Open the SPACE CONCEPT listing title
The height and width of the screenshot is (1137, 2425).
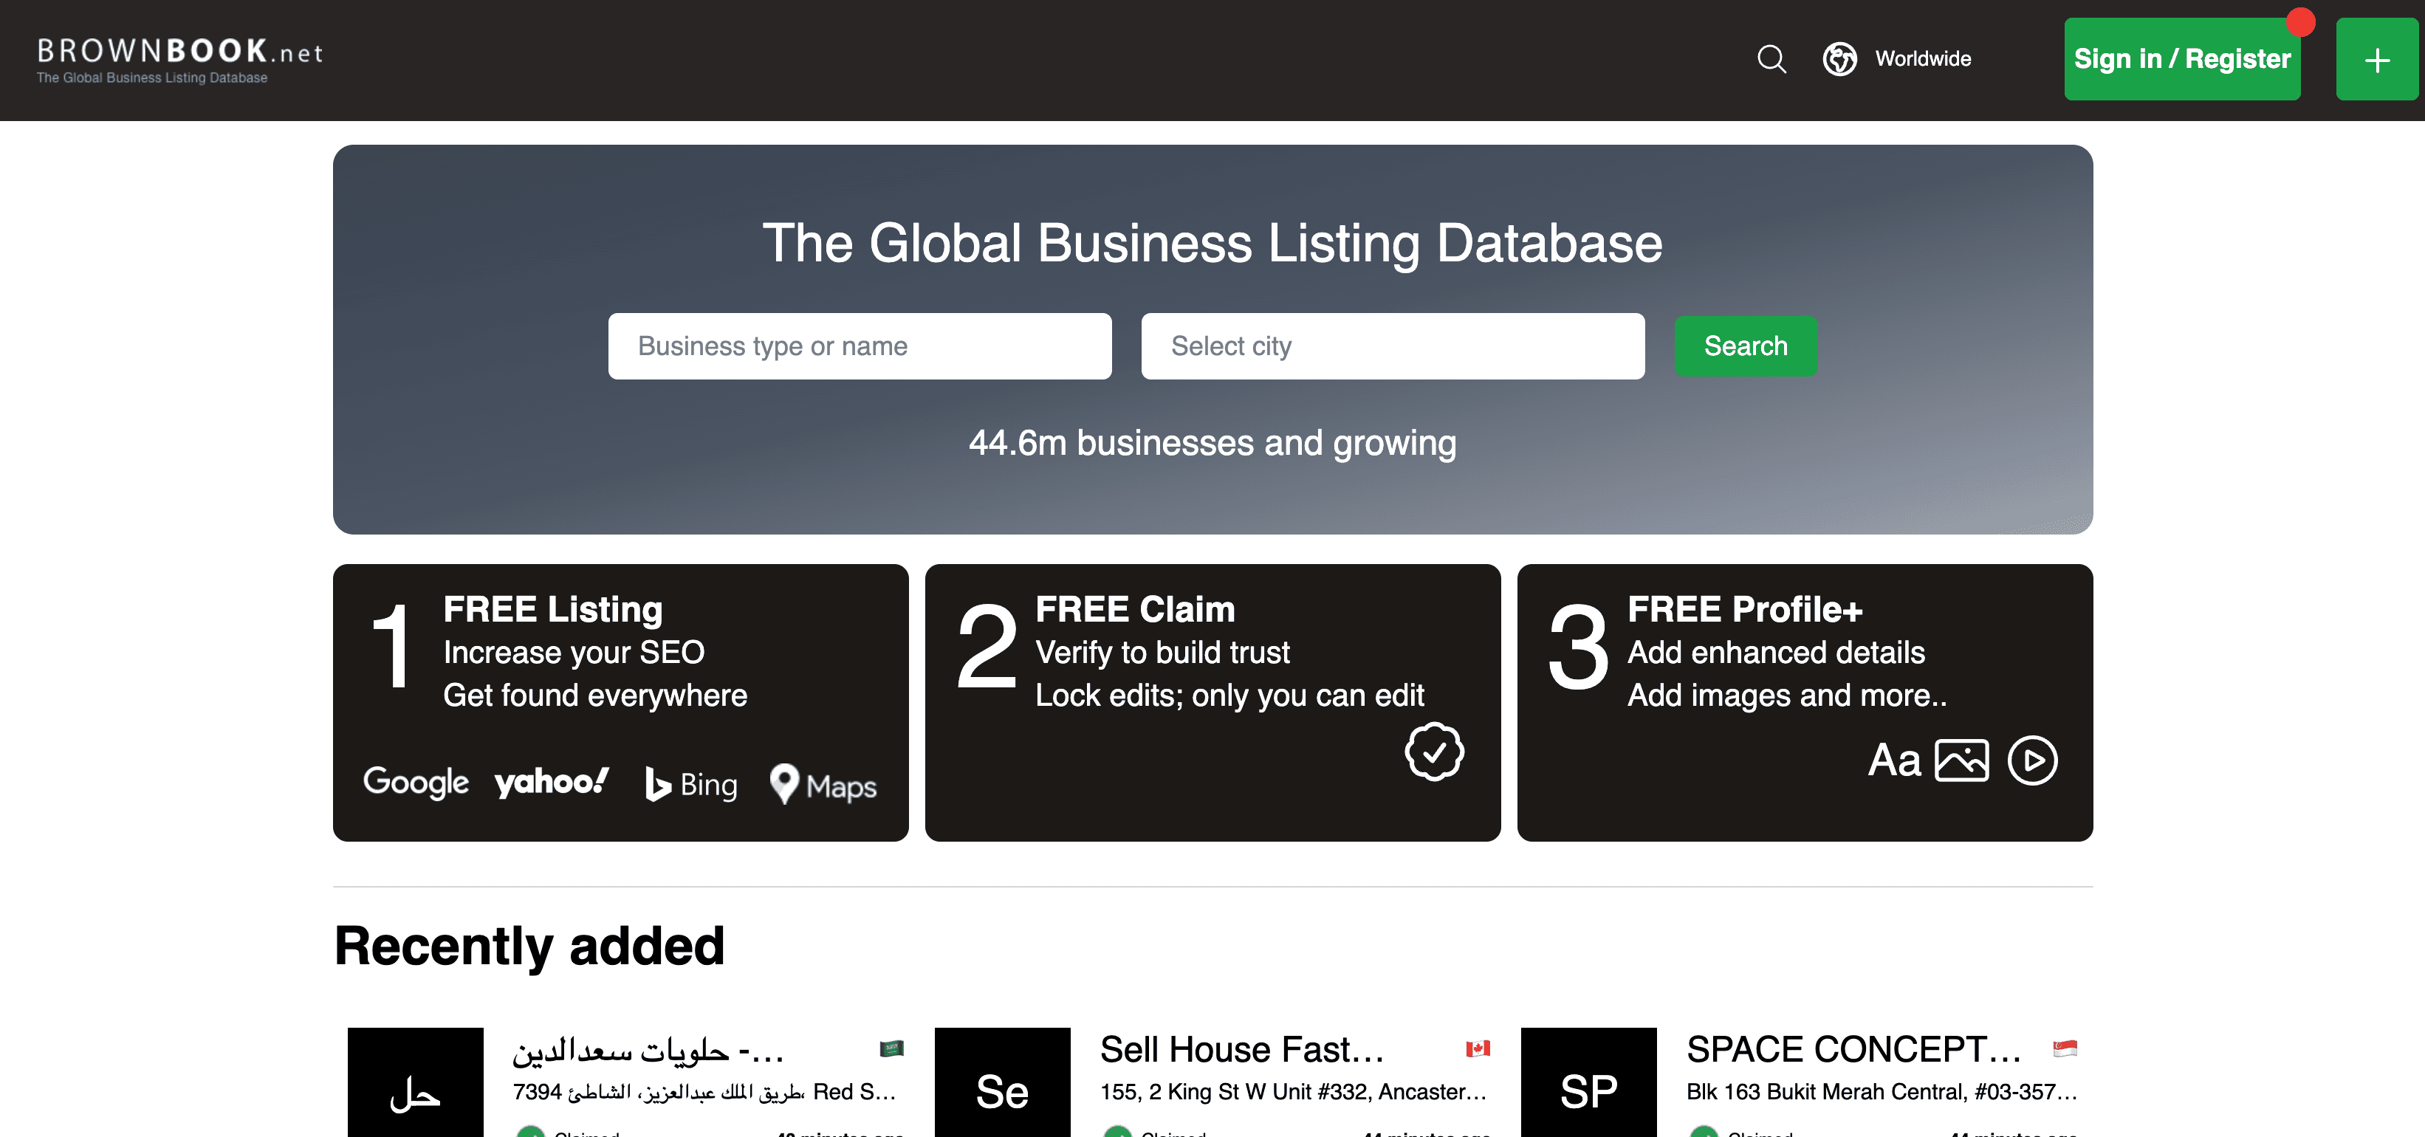[x=1853, y=1048]
